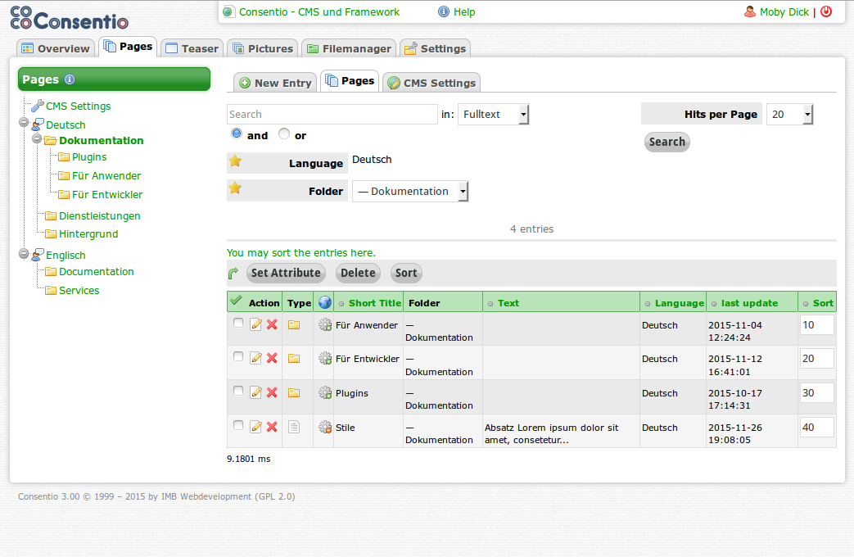Collapse the Dokumentation tree branch
Screen dimensions: 854x557
point(36,139)
